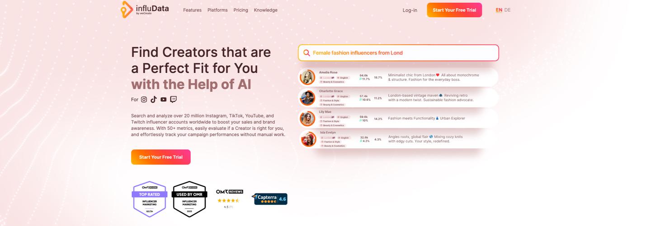Screen dimensions: 651x226
Task: Open the Log-in link
Action: click(410, 10)
